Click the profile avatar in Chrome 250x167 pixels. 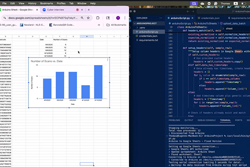[118, 18]
